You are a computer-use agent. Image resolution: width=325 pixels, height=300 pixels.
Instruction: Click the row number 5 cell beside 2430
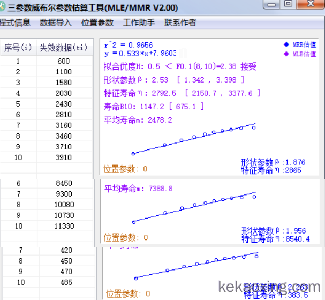point(18,104)
